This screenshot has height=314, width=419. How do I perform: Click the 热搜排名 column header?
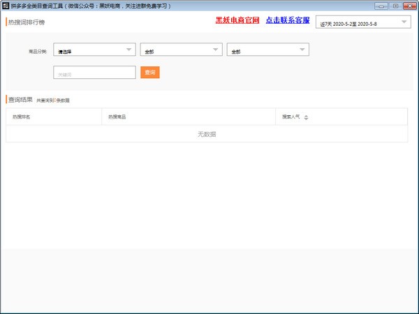point(22,117)
